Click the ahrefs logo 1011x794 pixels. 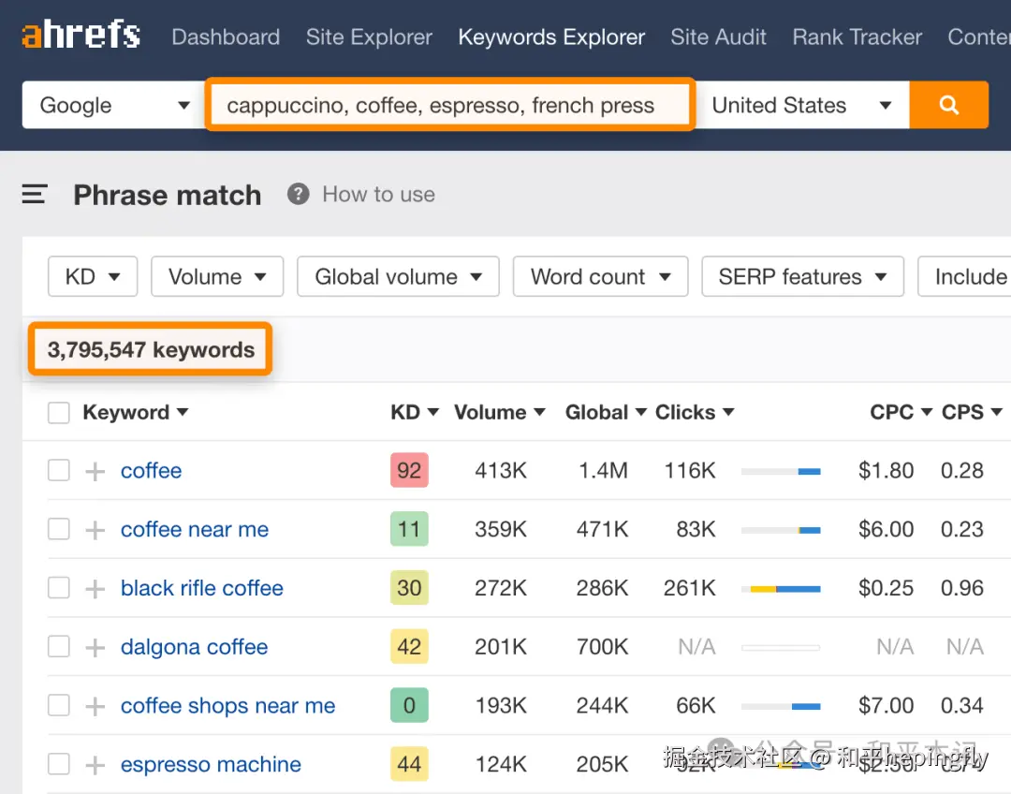click(x=81, y=35)
